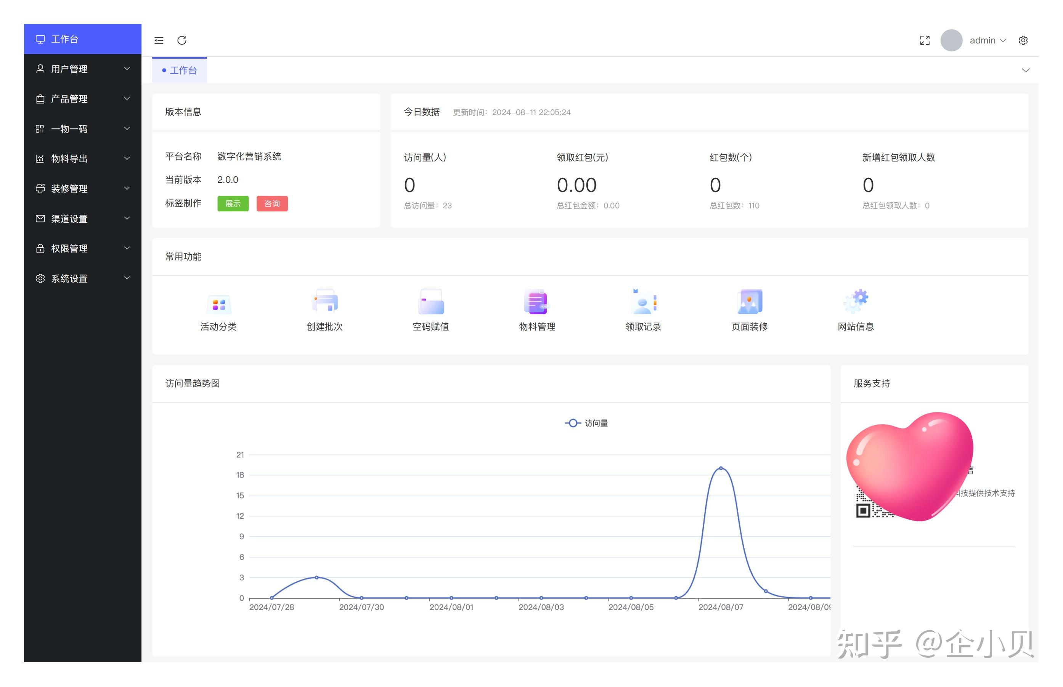Switch to the 工作台 page tab
The height and width of the screenshot is (687, 1063).
(180, 70)
